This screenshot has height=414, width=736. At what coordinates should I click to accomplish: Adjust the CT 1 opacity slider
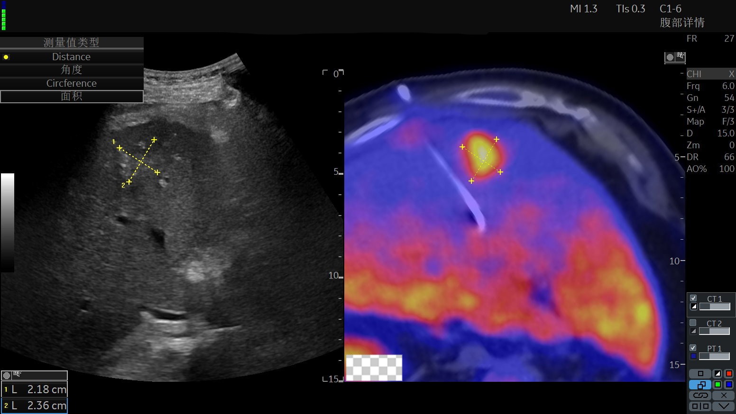click(715, 307)
